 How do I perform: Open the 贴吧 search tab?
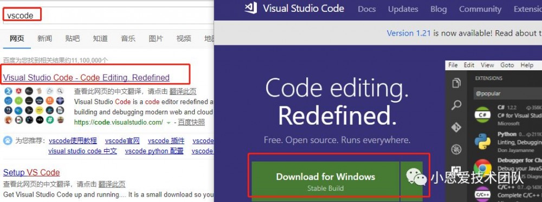[x=72, y=38]
